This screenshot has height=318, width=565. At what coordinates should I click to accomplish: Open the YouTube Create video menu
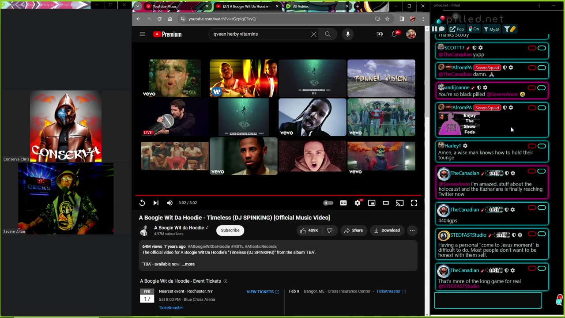coord(380,34)
